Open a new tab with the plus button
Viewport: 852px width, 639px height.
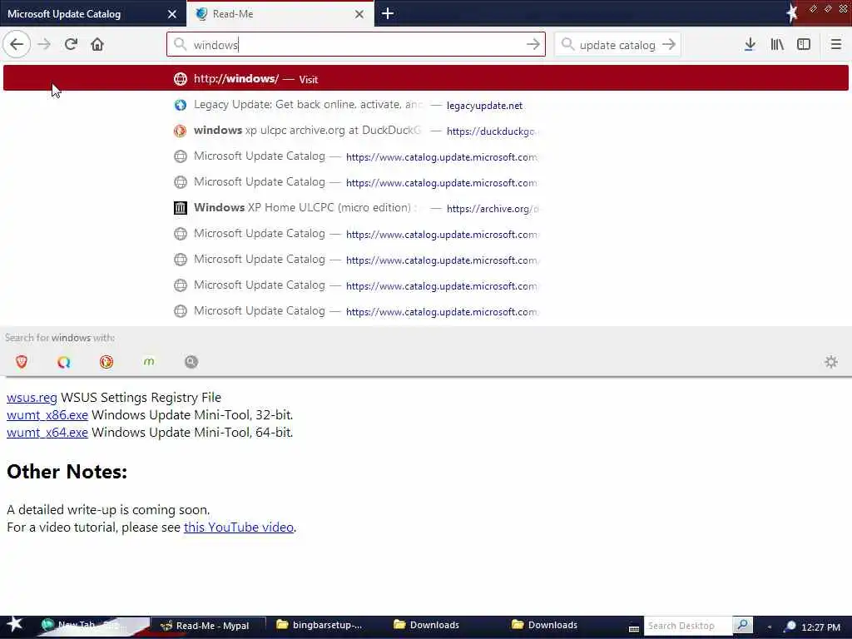tap(388, 13)
